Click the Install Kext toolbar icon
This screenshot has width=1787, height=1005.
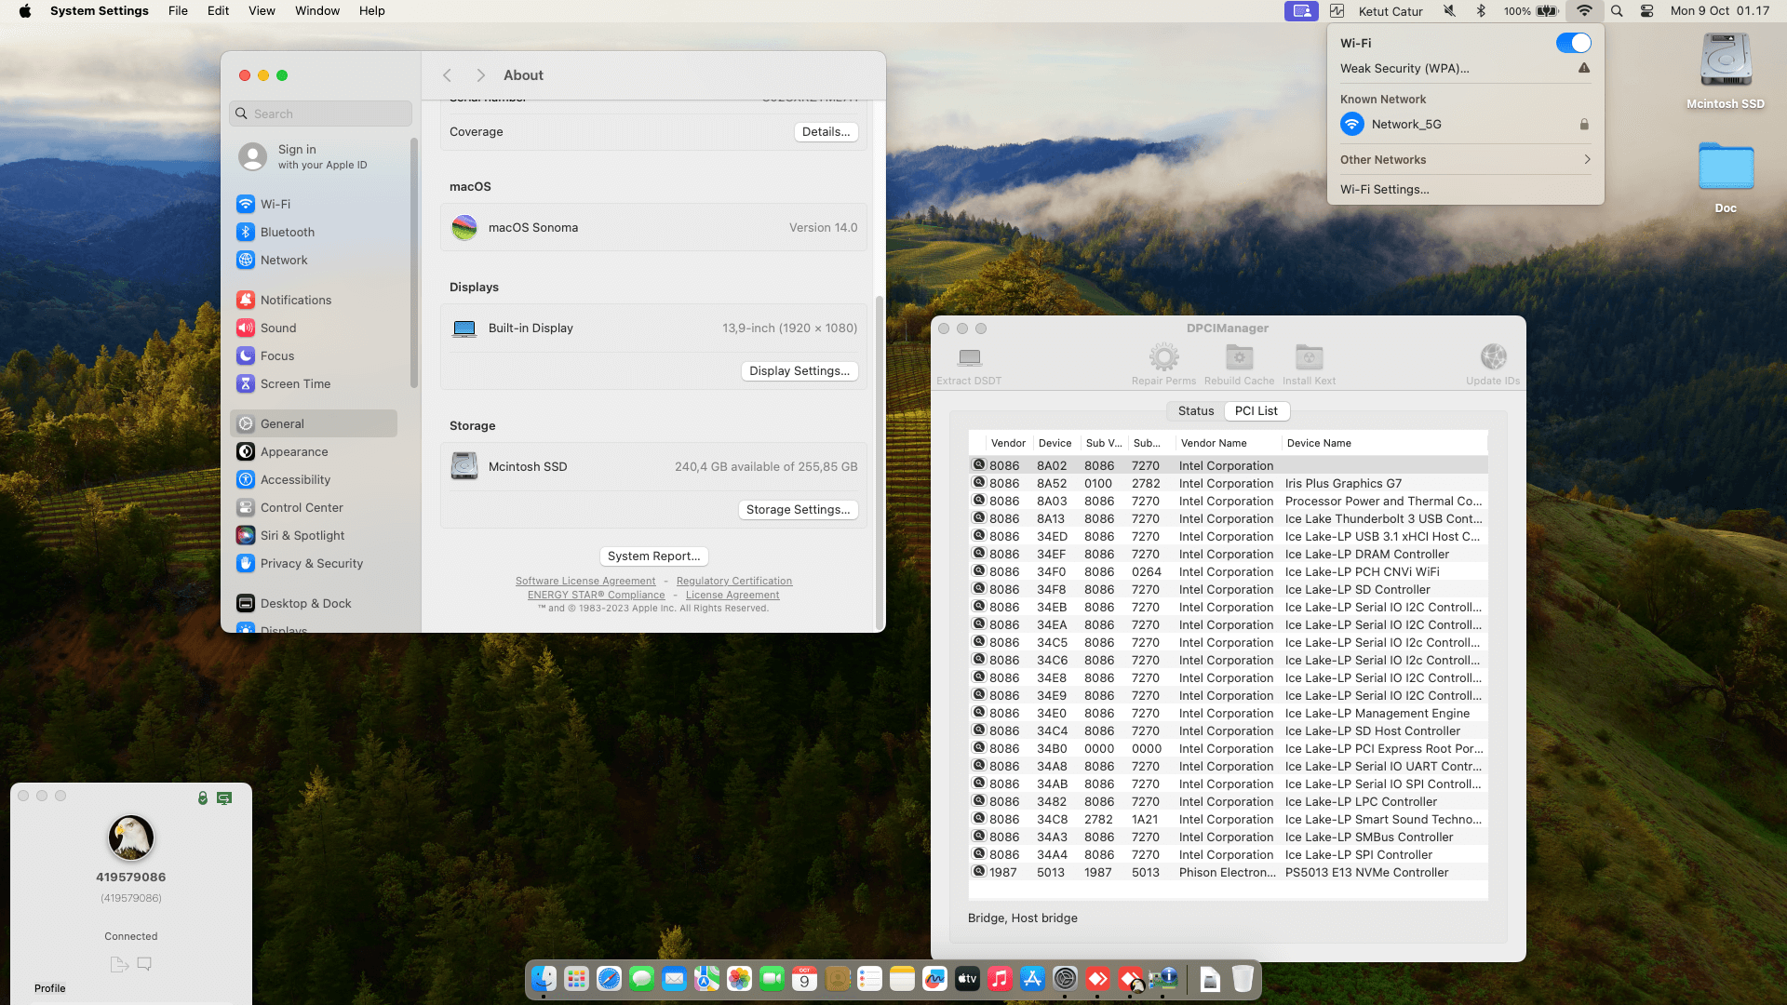tap(1309, 358)
